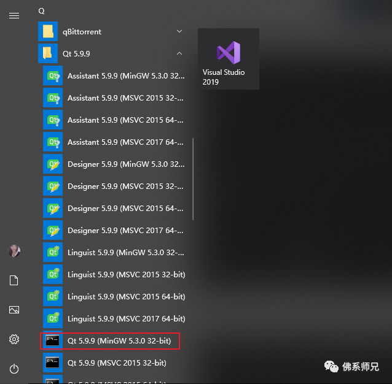The image size is (392, 384).
Task: Open the Visual Studio 2019 tile
Action: pos(229,59)
